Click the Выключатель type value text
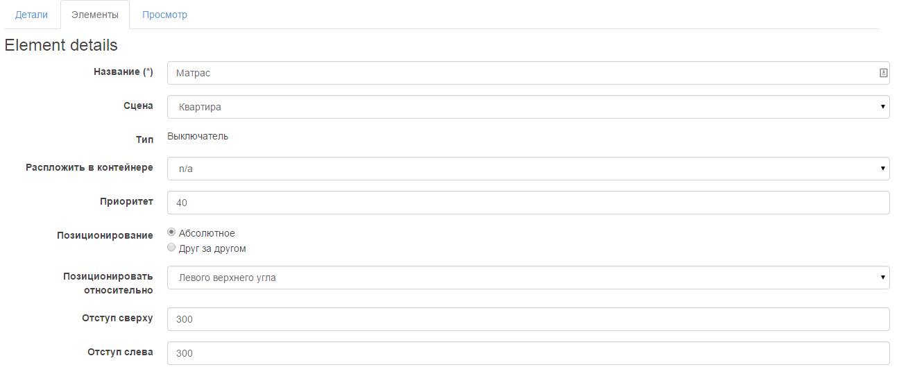Screen dimensions: 899x374 point(198,136)
